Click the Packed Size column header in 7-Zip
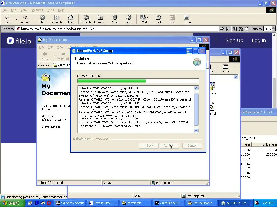Viewport: 277px width, 207px height. [264, 145]
